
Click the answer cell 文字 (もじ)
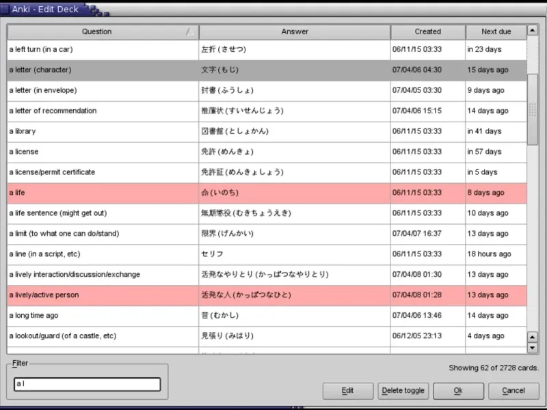pos(295,70)
